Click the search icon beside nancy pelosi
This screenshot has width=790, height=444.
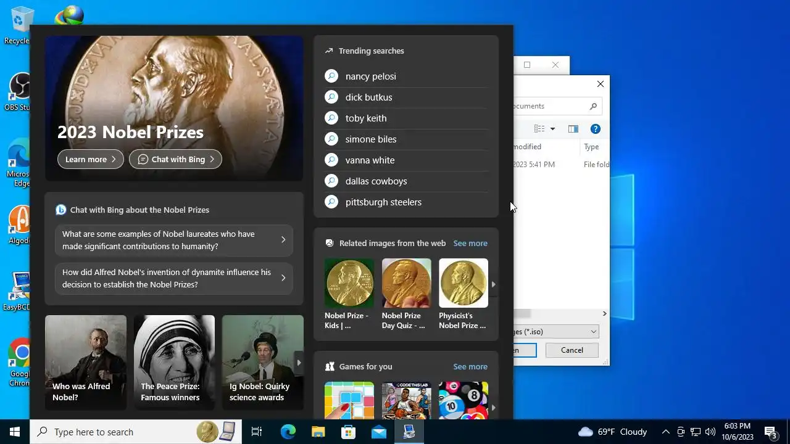[331, 76]
